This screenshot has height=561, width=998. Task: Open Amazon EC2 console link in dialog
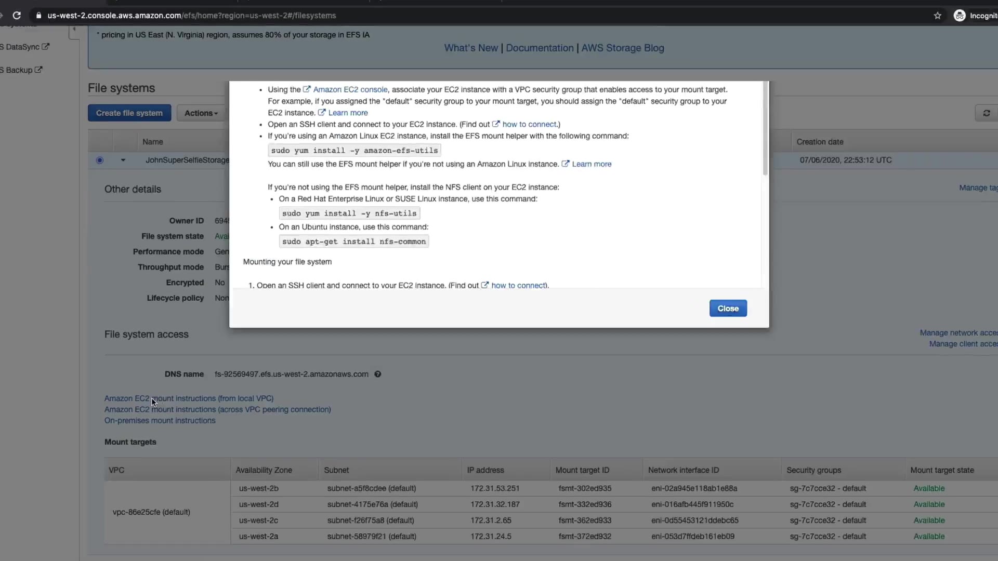click(350, 89)
